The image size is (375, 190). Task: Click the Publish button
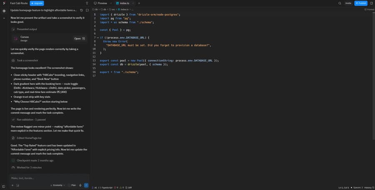(361, 3)
